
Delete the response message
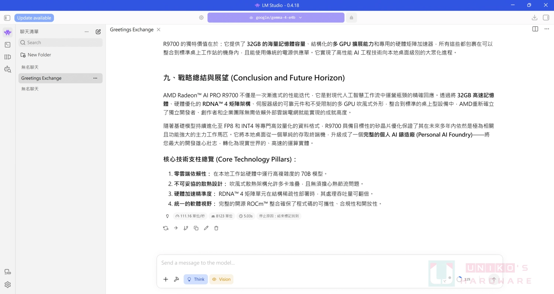[x=216, y=228]
